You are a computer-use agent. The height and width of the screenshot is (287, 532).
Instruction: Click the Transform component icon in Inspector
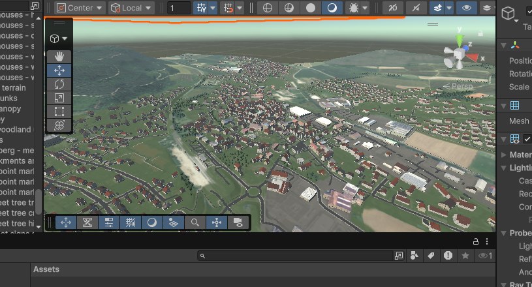515,46
